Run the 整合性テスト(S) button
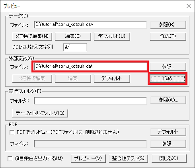Screen dimensions: 195x168 (128, 158)
